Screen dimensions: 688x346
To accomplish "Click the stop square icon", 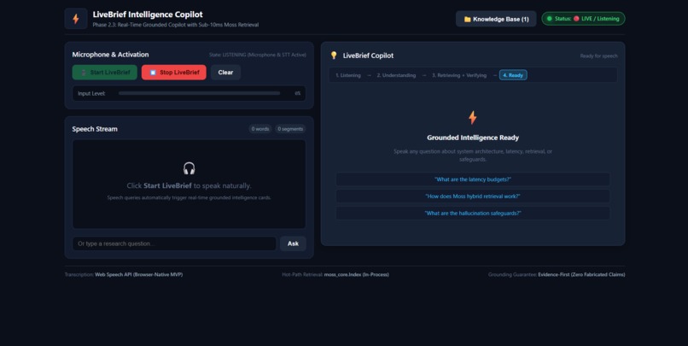I will 153,73.
